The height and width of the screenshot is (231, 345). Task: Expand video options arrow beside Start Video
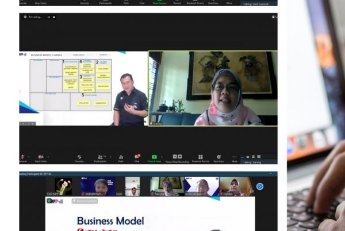click(x=49, y=155)
